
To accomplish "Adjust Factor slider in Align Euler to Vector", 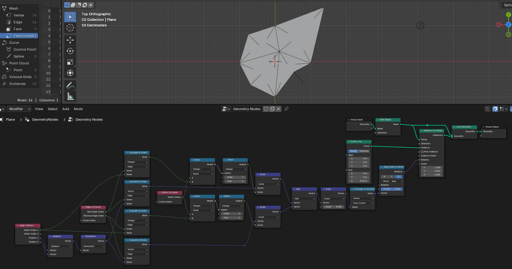I will [x=392, y=189].
